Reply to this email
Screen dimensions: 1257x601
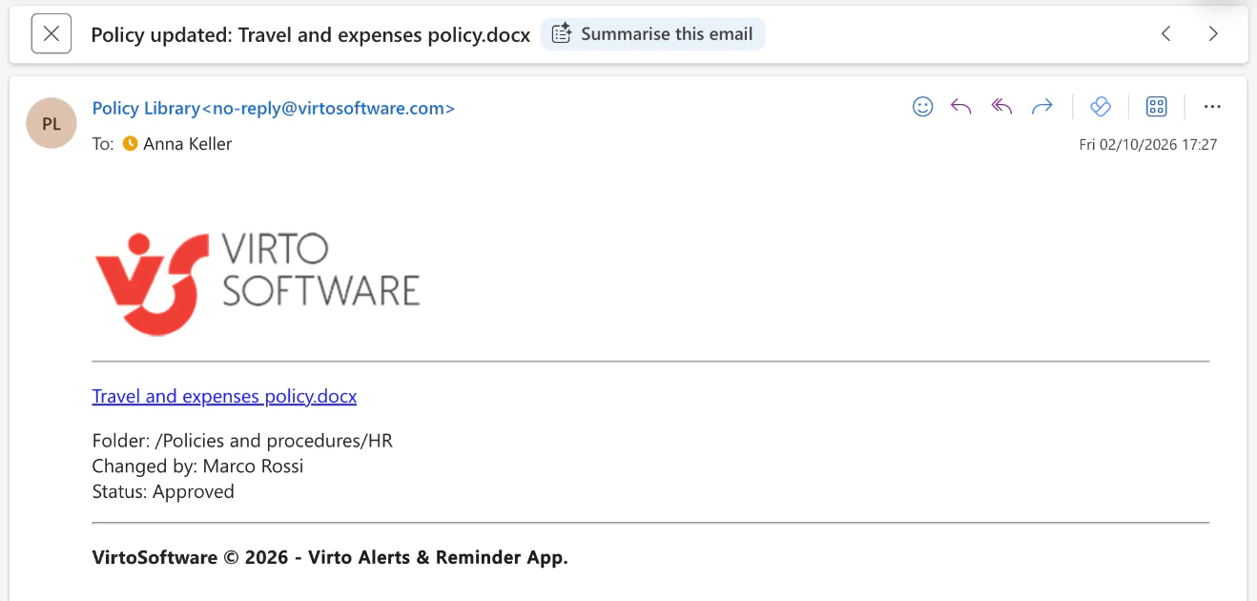[961, 107]
